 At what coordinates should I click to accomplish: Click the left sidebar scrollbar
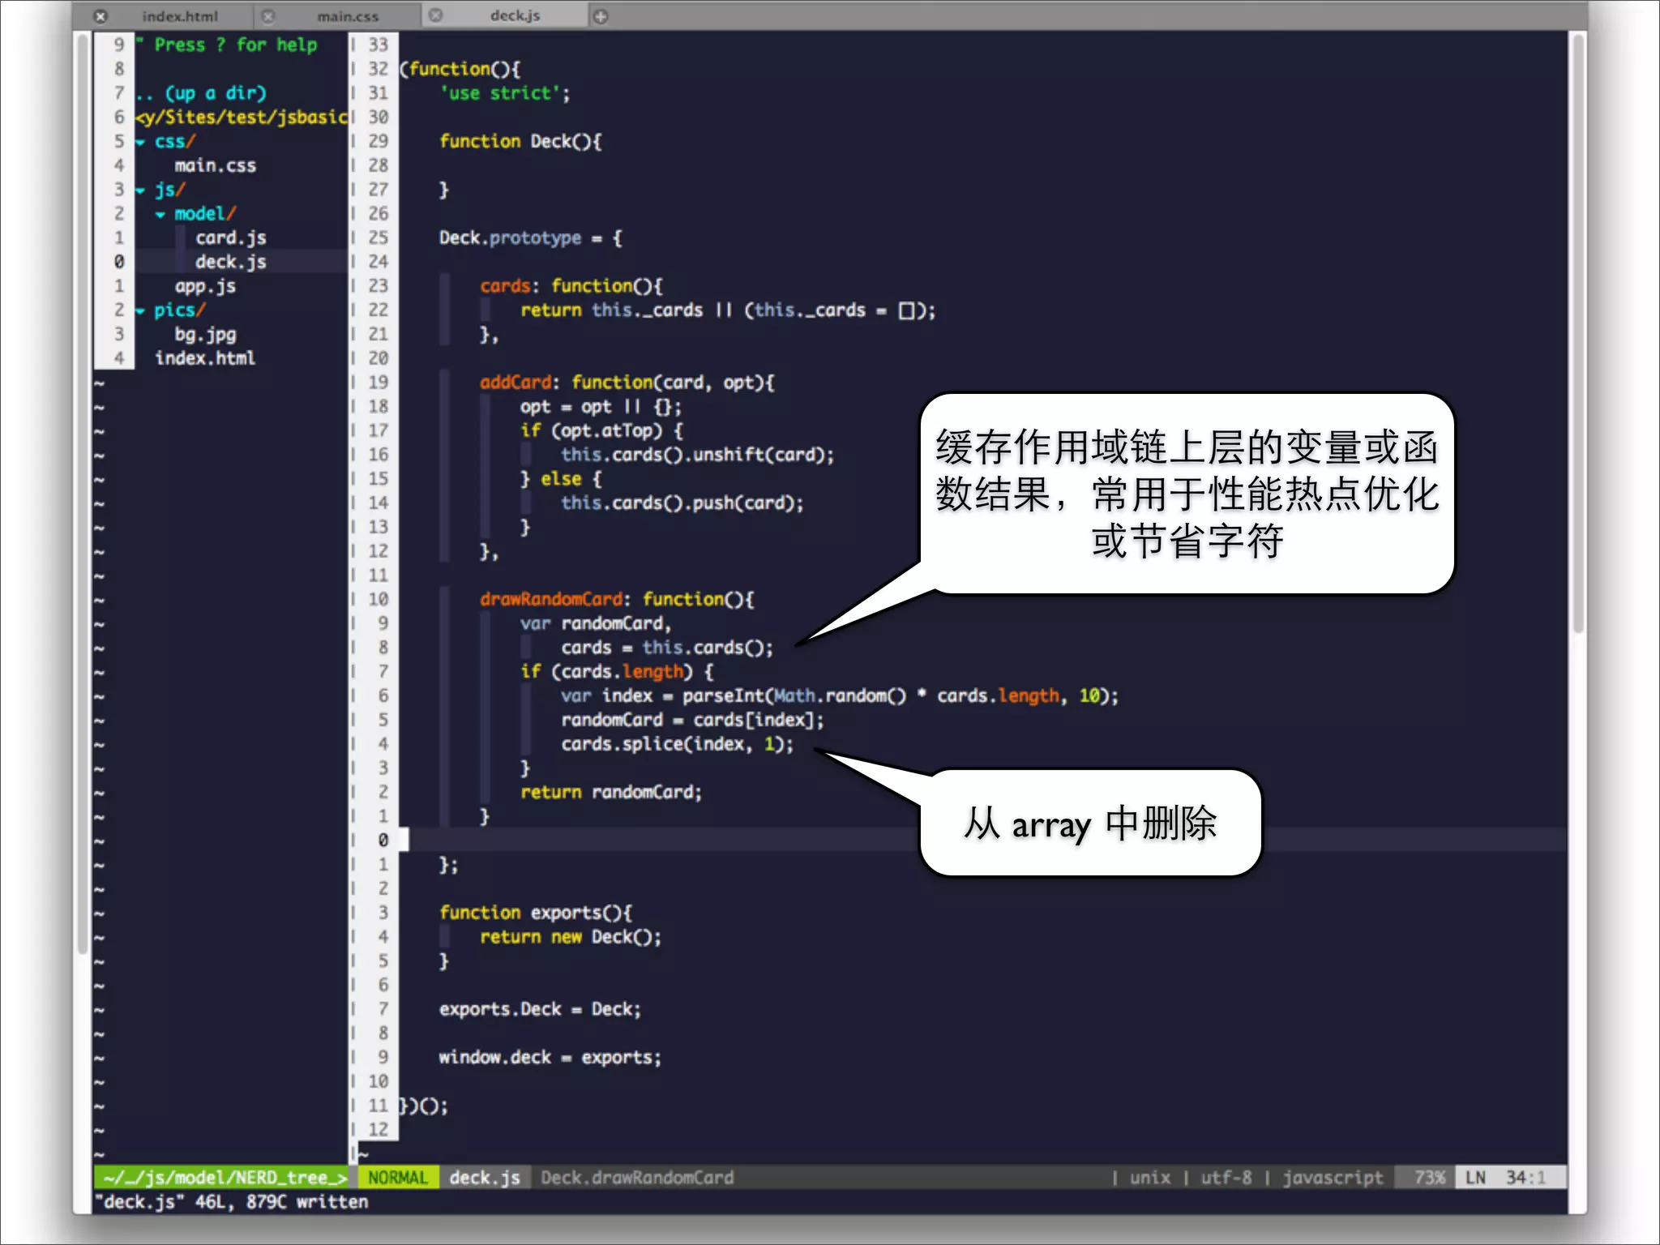pyautogui.click(x=83, y=494)
